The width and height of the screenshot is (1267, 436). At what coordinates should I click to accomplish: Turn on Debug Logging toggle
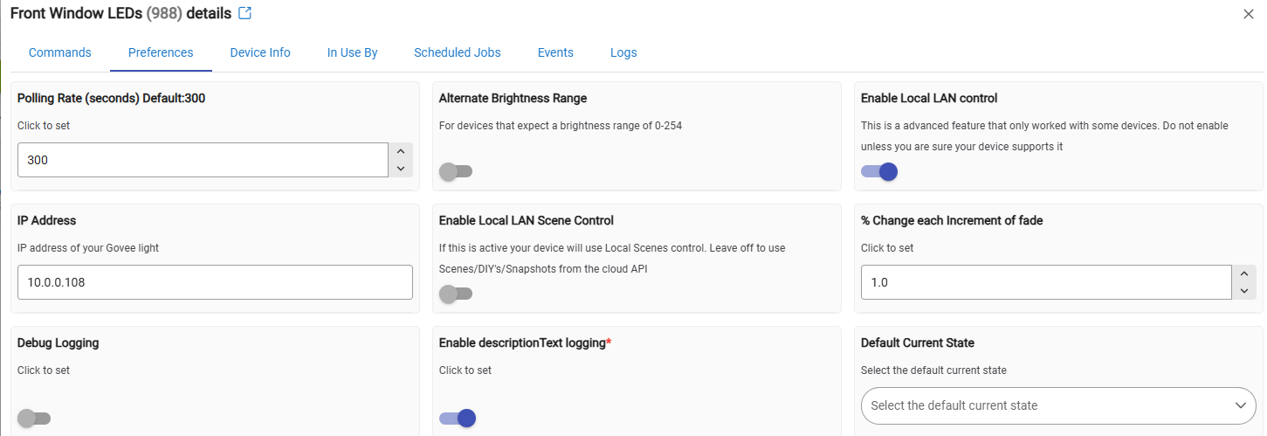pos(34,418)
